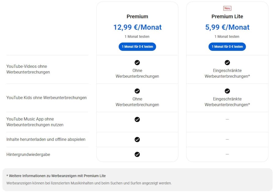Open 'Weitere Informationen zu Werbeanzeigen mit Premium Lite'

57,176
